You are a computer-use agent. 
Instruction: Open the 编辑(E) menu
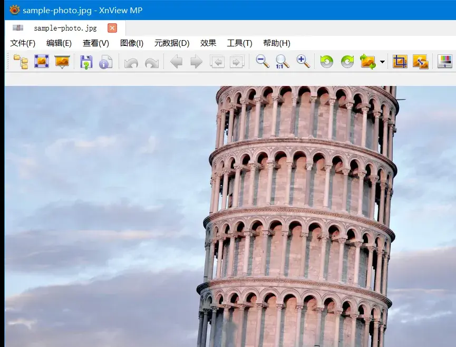59,43
